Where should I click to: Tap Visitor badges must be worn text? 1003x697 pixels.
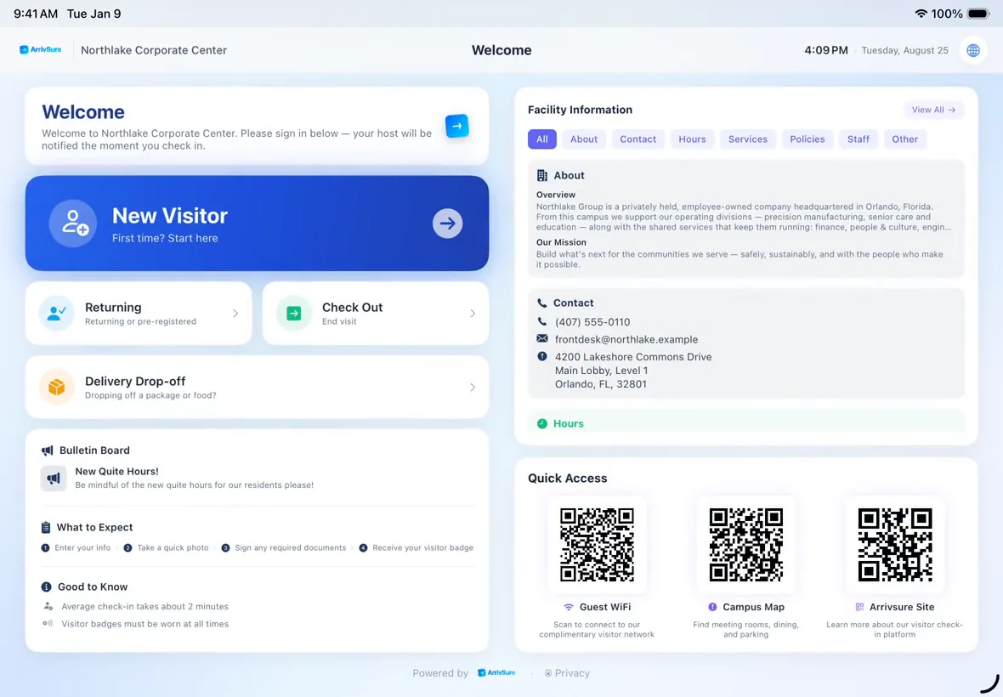(x=144, y=623)
